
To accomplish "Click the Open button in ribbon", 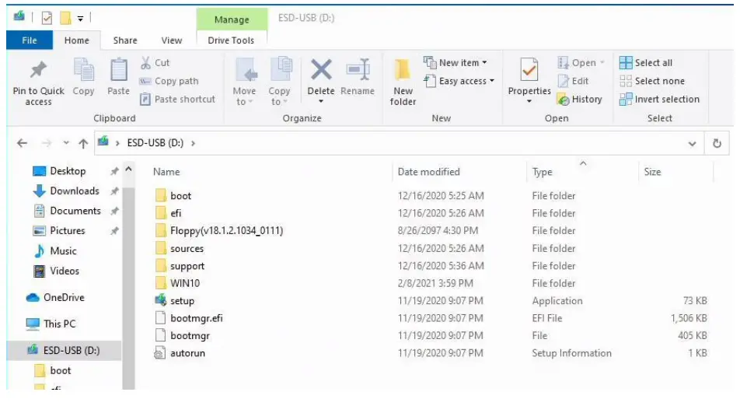I will (581, 62).
